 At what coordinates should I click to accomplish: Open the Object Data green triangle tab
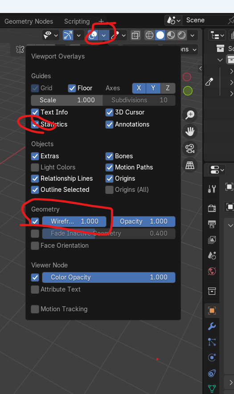pyautogui.click(x=212, y=389)
